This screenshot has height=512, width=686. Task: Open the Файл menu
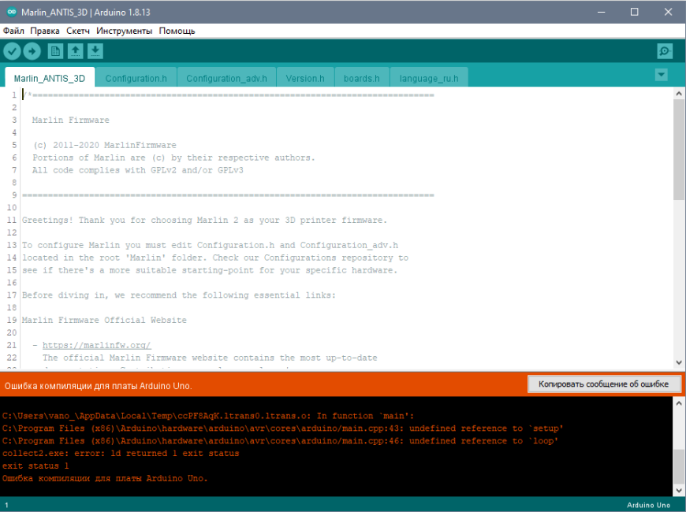point(13,31)
